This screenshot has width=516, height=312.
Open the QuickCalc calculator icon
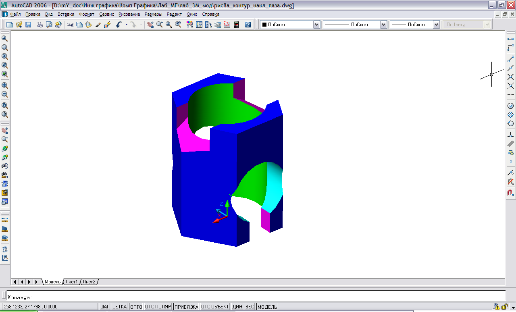(x=236, y=25)
